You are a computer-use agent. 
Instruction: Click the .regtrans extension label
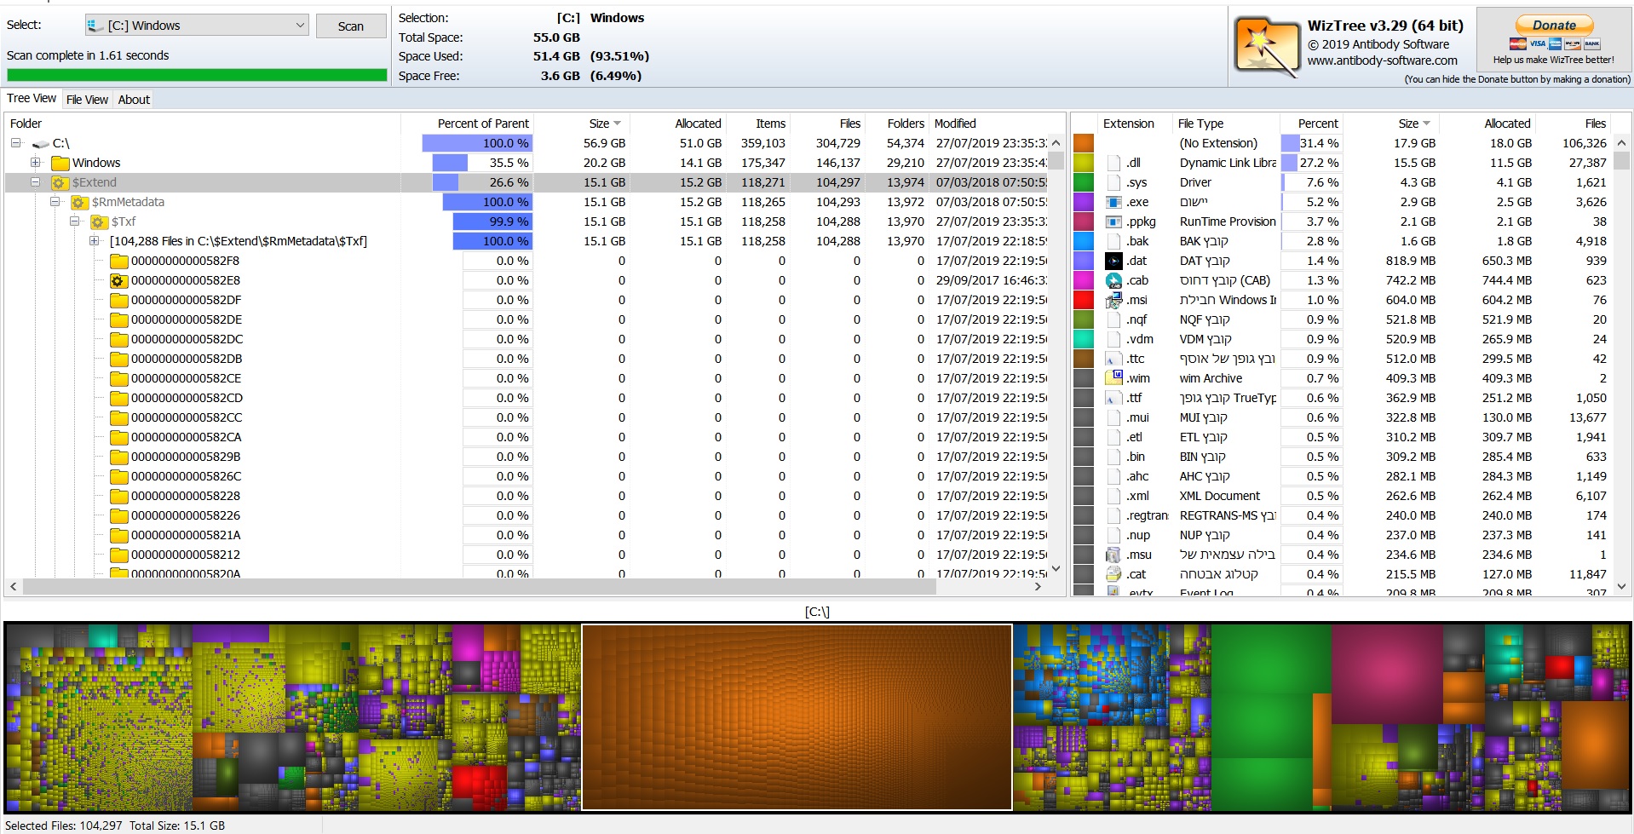1147,515
